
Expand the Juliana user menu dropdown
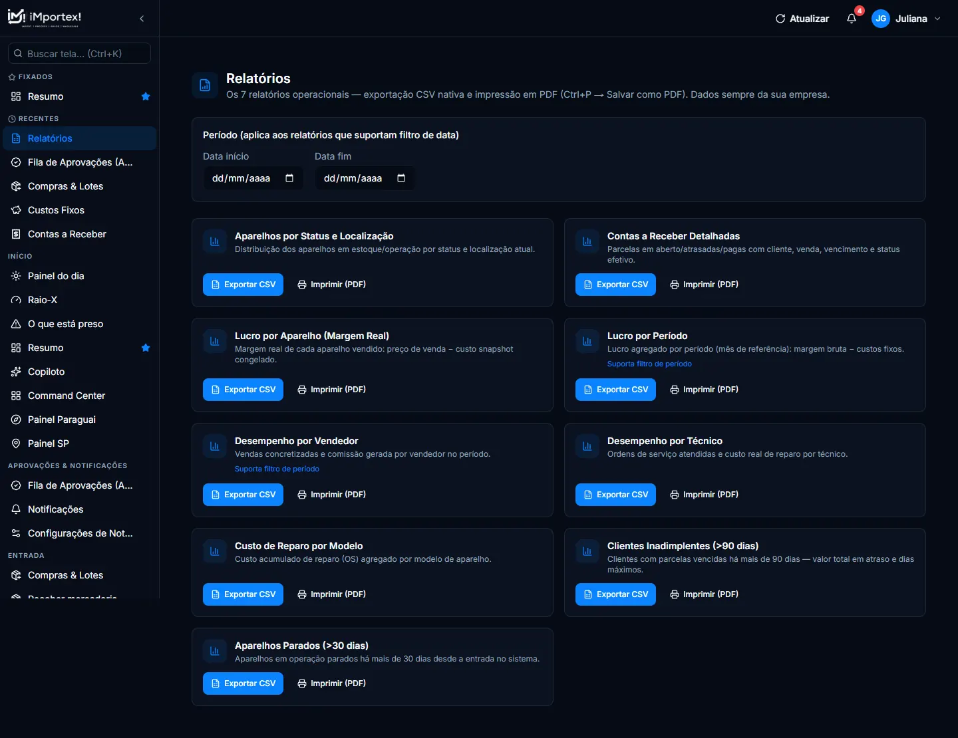(x=937, y=19)
